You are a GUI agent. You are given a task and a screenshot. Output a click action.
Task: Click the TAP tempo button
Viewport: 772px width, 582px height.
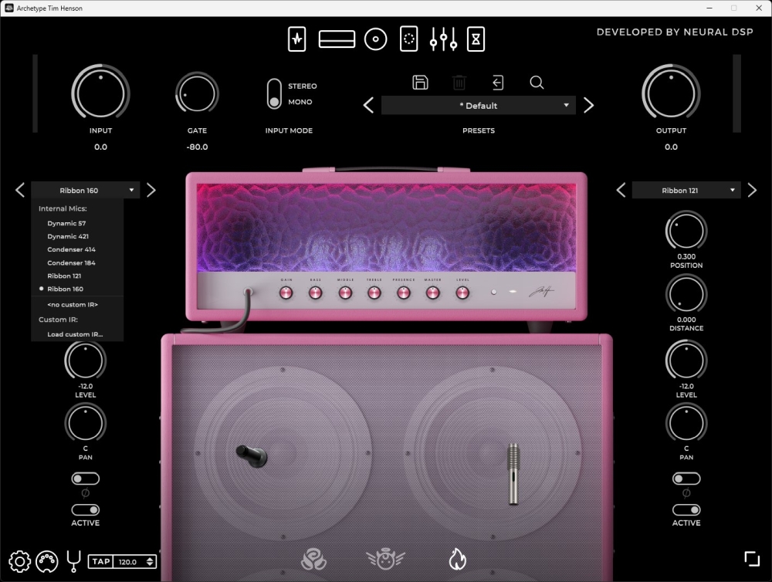tap(101, 561)
